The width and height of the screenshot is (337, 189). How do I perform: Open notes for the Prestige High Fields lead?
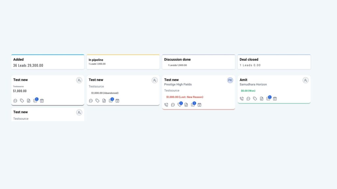[x=186, y=105]
